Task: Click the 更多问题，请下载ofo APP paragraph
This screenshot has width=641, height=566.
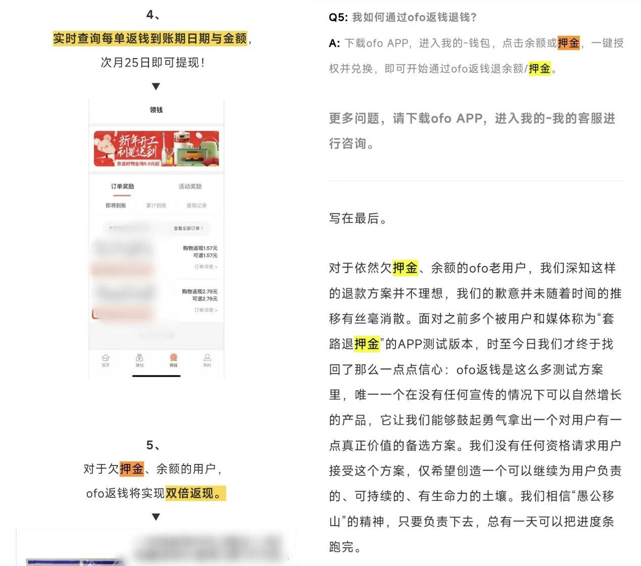Action: point(472,131)
